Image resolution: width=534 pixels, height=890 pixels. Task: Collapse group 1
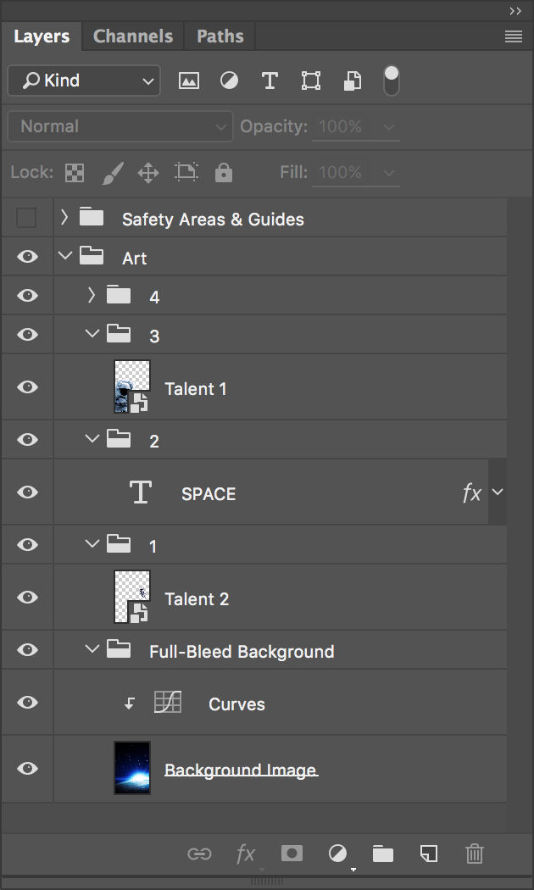click(x=92, y=544)
